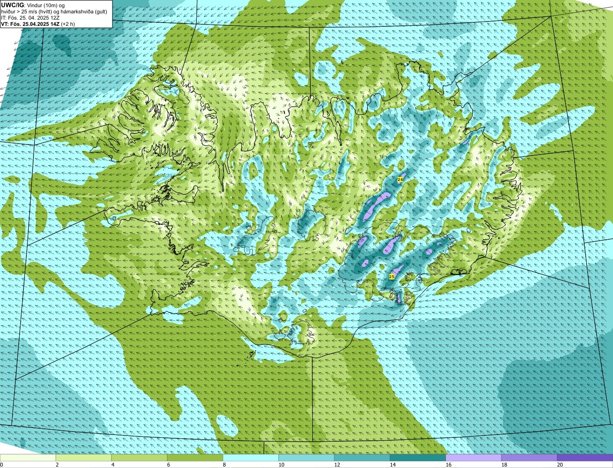Click the legend scale value '20'
Viewport: 613px width, 468px height.
[x=560, y=465]
